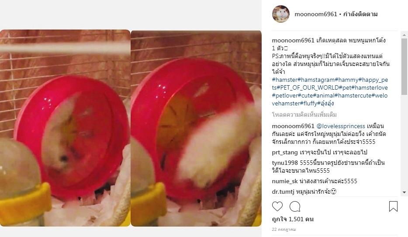This screenshot has width=408, height=237.
Task: View likes list ถูกใจ 1,501 คน
Action: (293, 219)
